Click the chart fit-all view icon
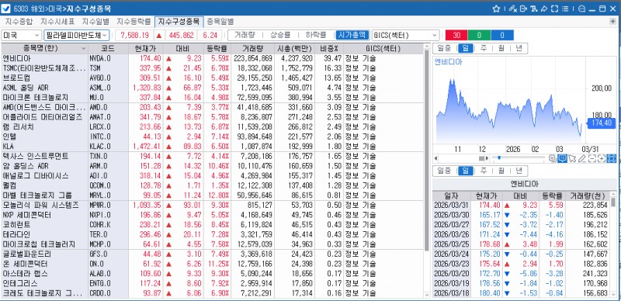 pos(612,158)
